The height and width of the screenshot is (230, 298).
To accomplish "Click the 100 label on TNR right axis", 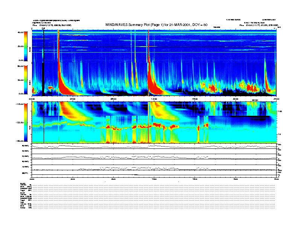I will (x=280, y=111).
